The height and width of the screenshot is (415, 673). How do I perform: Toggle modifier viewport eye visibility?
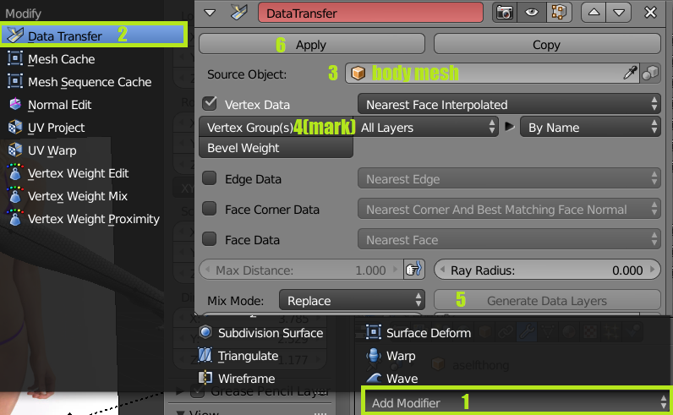[x=531, y=13]
